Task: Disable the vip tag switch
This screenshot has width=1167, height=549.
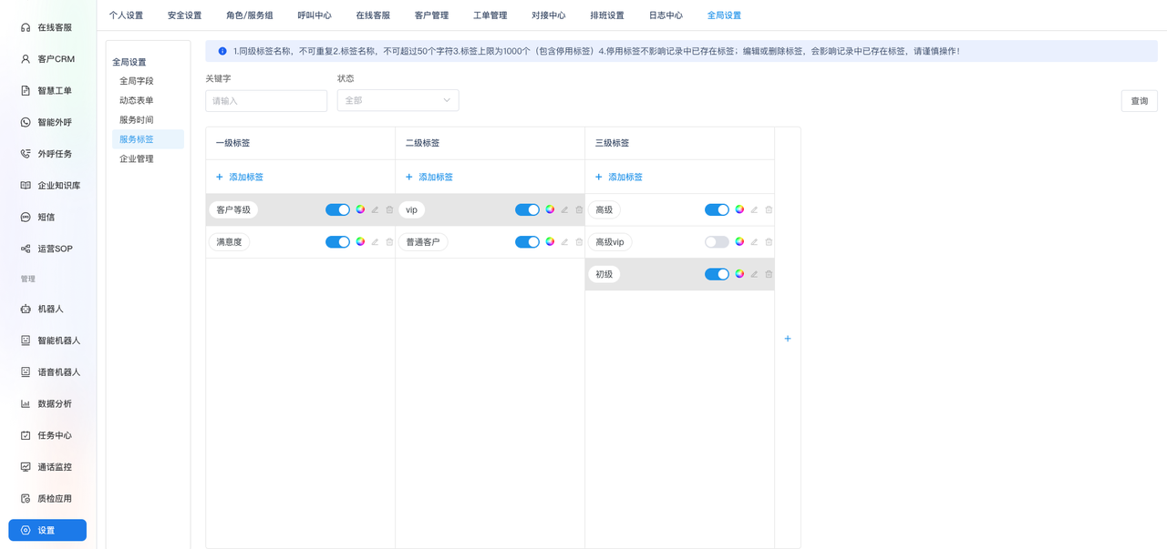Action: click(x=527, y=209)
